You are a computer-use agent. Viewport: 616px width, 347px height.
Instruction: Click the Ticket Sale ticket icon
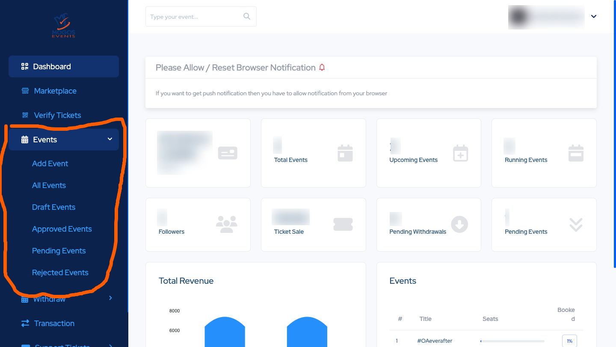[343, 224]
